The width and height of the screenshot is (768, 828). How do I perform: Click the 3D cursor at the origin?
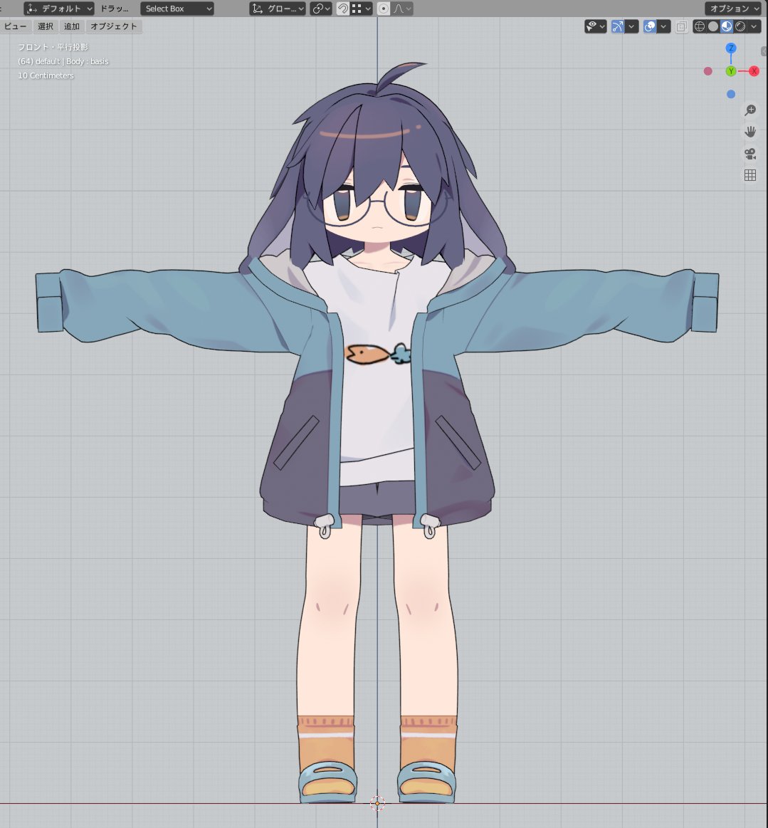[x=377, y=803]
